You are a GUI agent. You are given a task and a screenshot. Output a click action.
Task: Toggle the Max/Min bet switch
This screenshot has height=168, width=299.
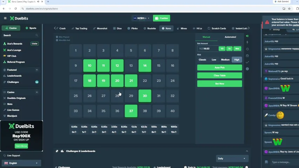coord(57,40)
